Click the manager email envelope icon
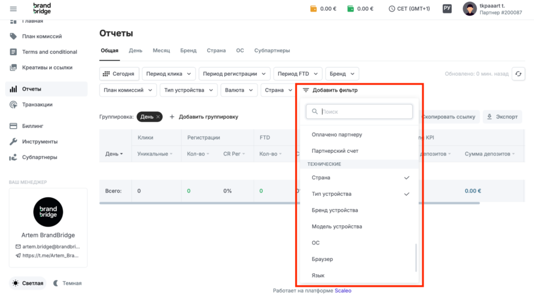 18,247
